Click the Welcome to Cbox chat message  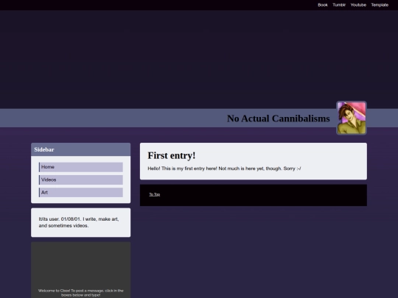81,293
